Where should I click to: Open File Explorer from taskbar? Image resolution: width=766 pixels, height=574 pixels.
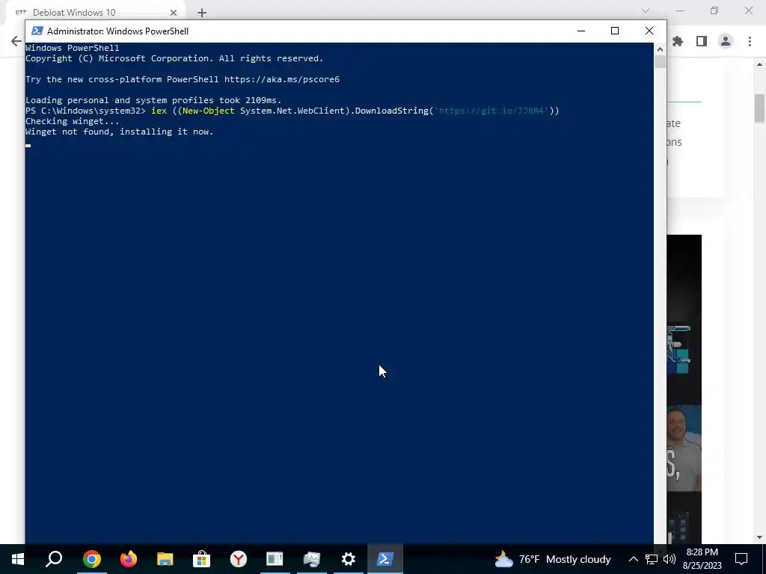point(165,559)
